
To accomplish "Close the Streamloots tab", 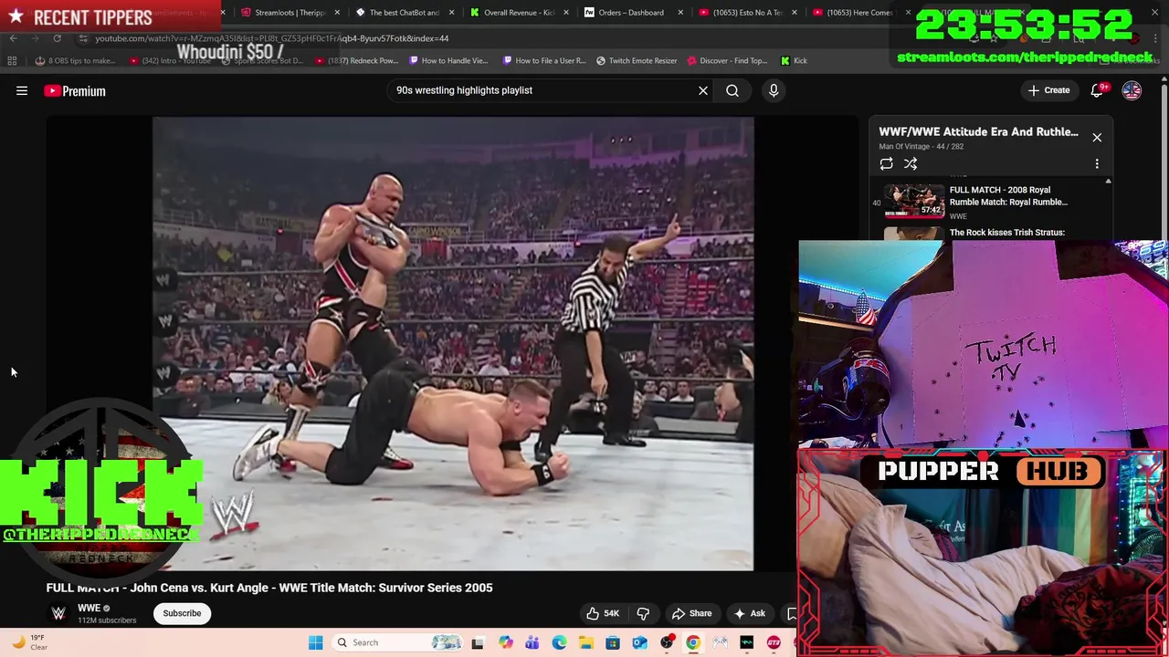I will pos(338,13).
